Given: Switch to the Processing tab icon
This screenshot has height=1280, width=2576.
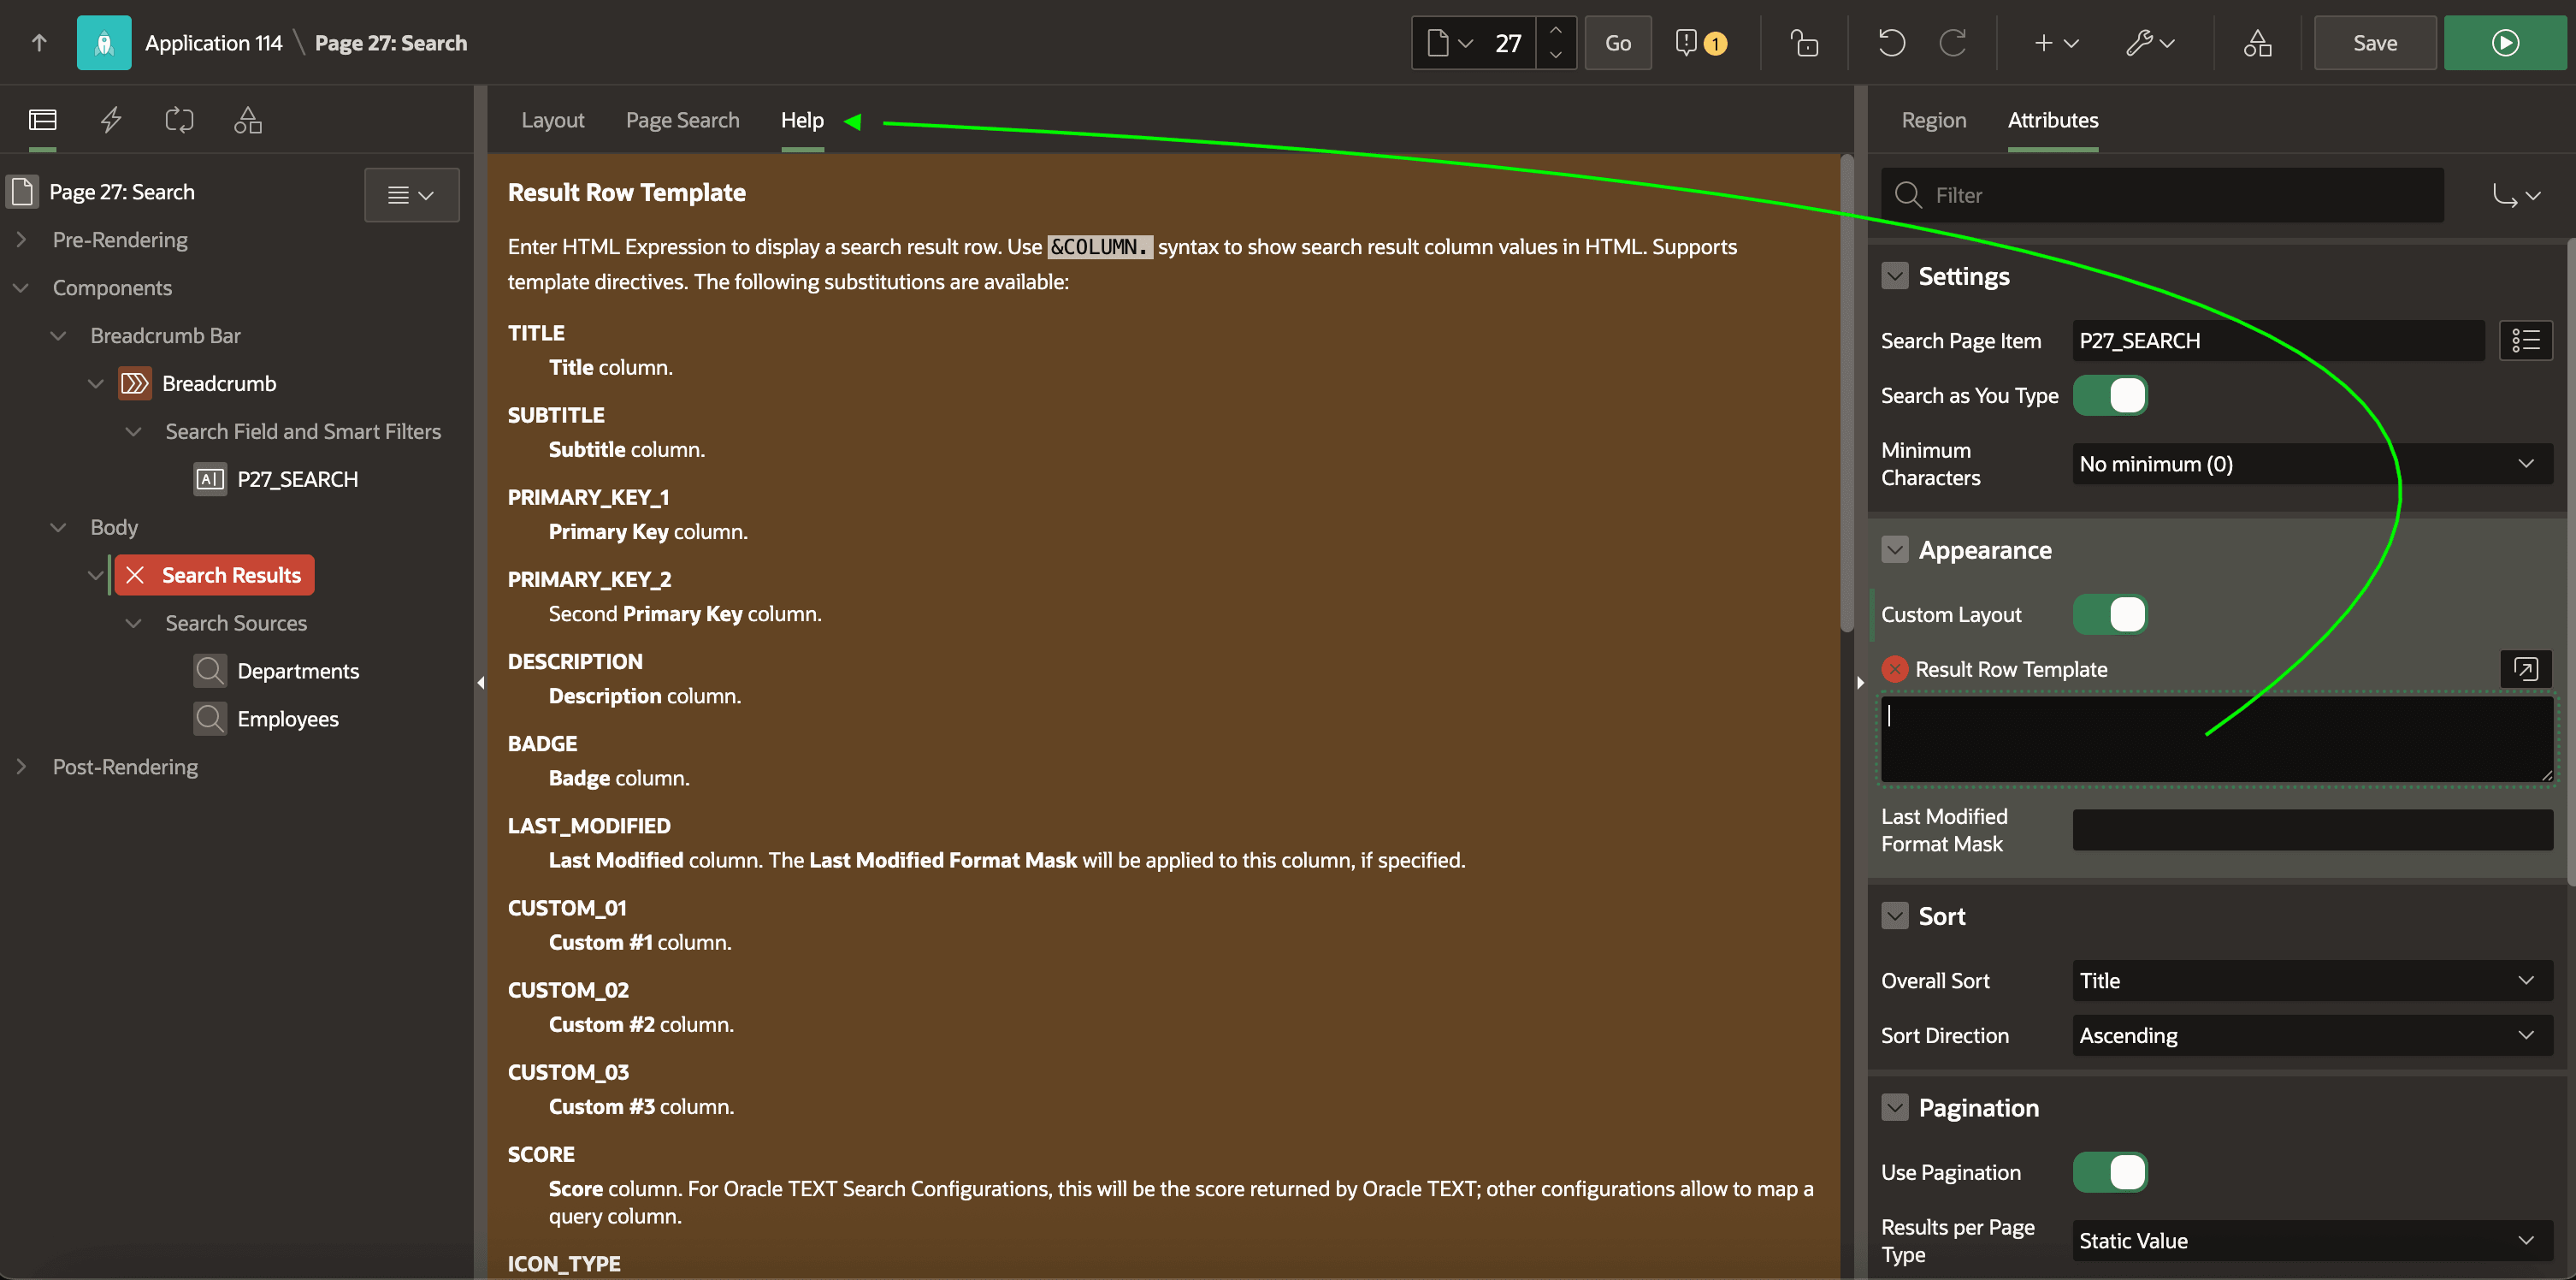Looking at the screenshot, I should [x=179, y=120].
